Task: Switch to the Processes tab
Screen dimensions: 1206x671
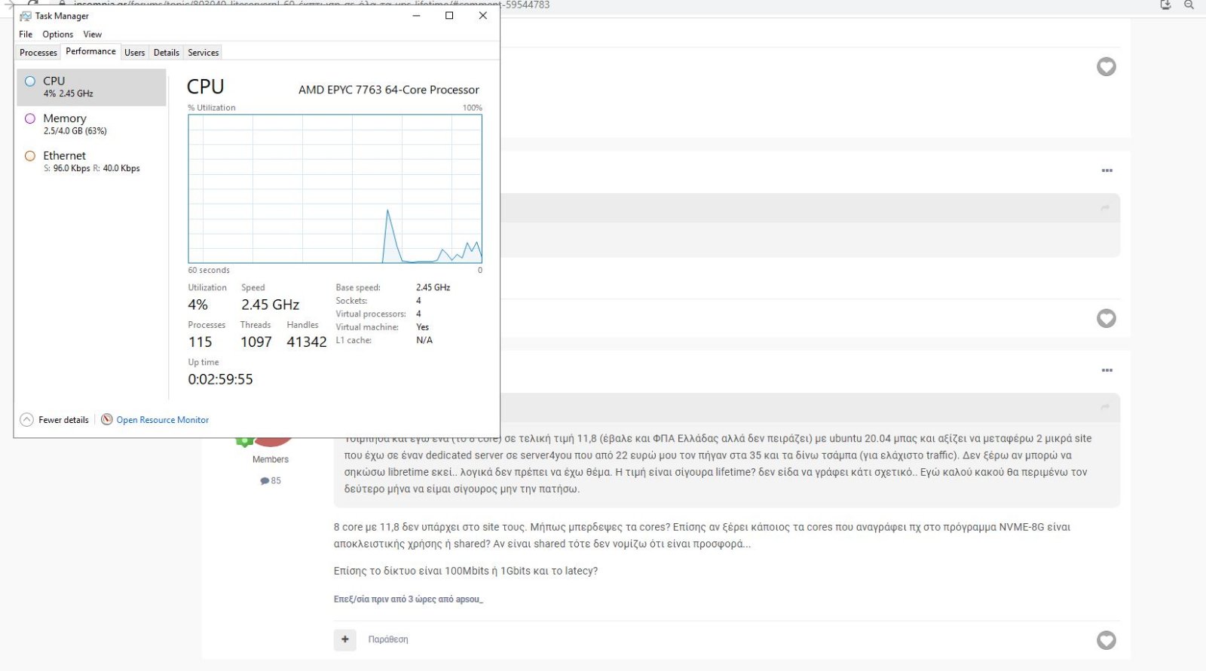Action: point(38,52)
